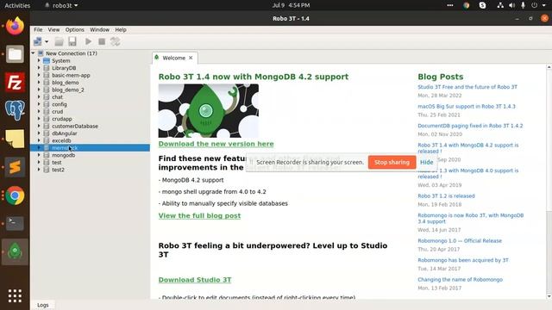552x310 pixels.
Task: Click the Skype tray icon
Action: point(483,5)
